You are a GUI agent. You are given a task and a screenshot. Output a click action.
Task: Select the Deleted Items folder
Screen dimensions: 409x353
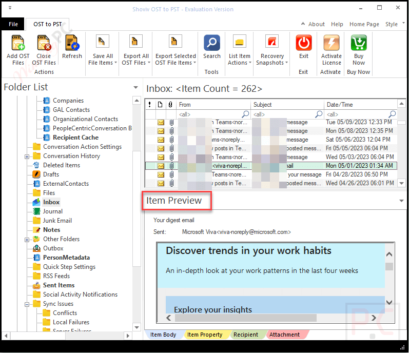point(62,165)
